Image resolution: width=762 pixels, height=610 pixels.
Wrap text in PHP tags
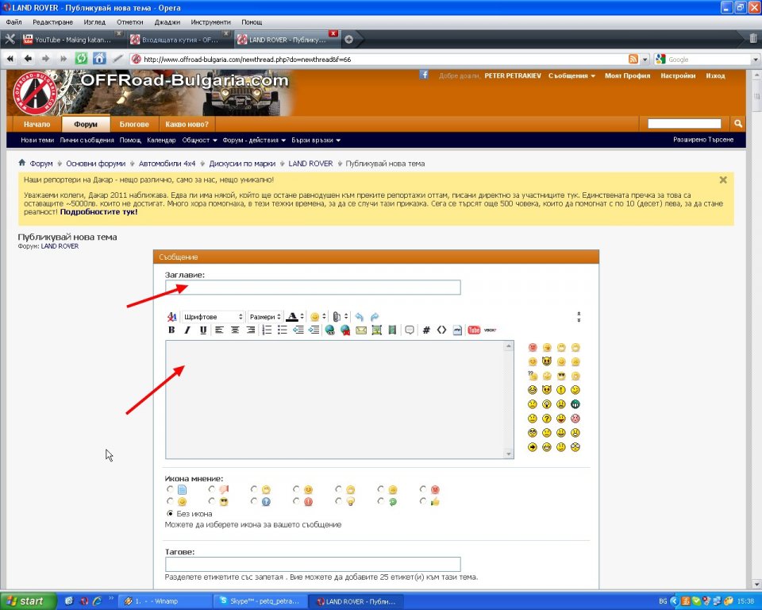pyautogui.click(x=457, y=330)
